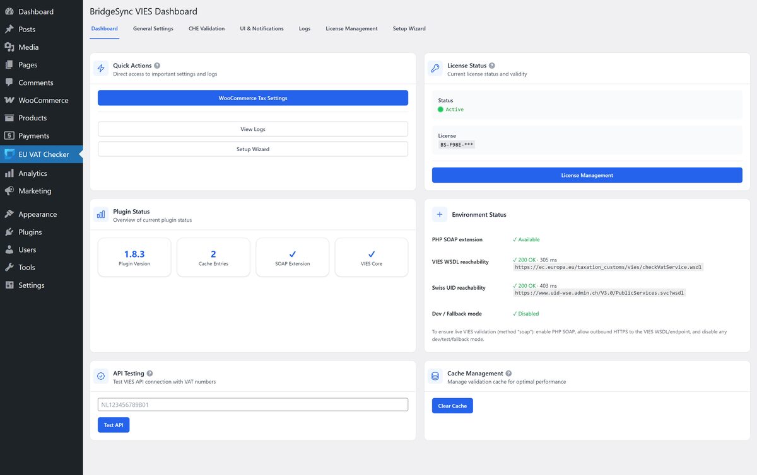Open the General Settings tab
Screen dimensions: 757x475
pos(153,29)
